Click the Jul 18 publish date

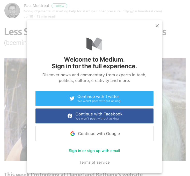[28, 16]
